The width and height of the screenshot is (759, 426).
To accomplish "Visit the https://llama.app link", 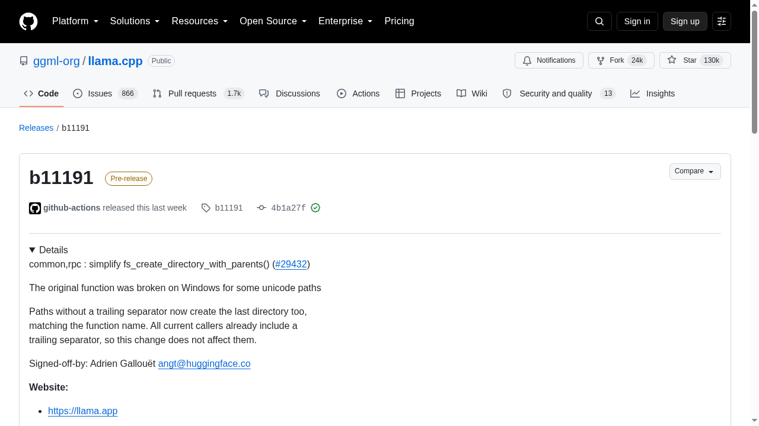I will coord(82,411).
